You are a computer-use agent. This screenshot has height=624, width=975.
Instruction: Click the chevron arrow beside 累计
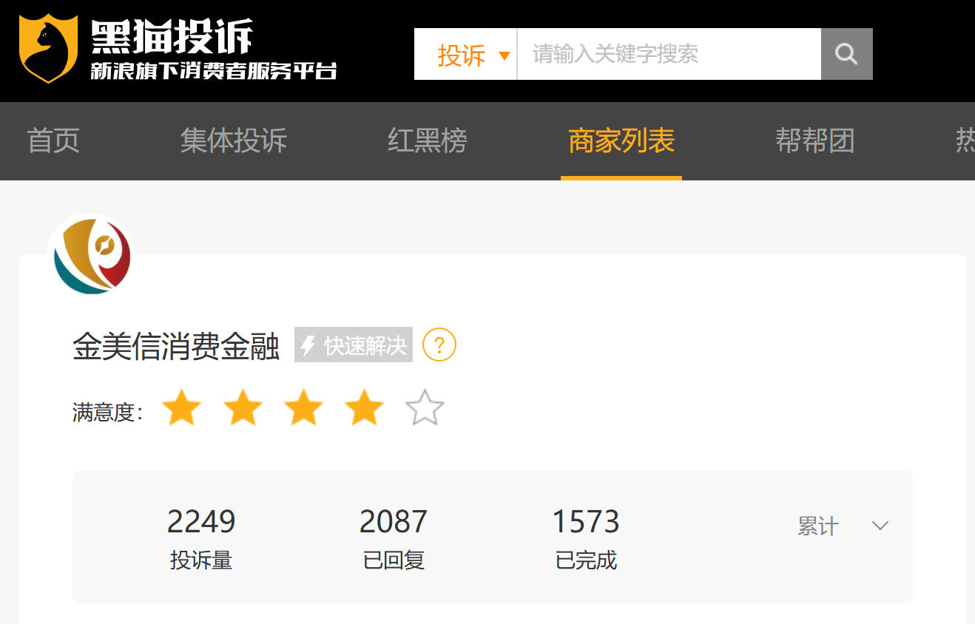point(880,526)
